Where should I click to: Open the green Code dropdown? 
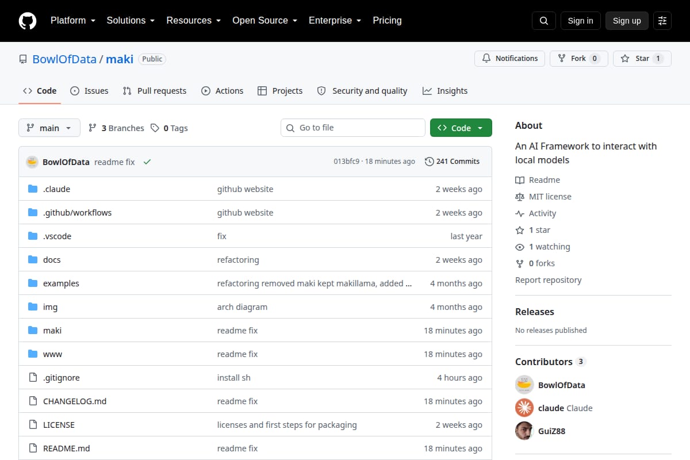461,128
